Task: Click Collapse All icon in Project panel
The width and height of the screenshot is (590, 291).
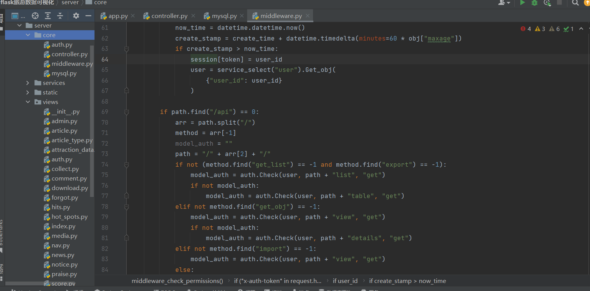Action: pyautogui.click(x=60, y=16)
